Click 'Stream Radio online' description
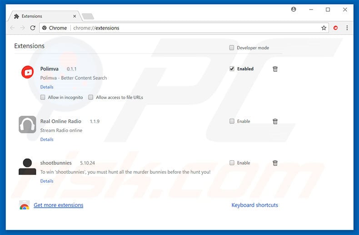This screenshot has height=235, width=359. point(61,130)
